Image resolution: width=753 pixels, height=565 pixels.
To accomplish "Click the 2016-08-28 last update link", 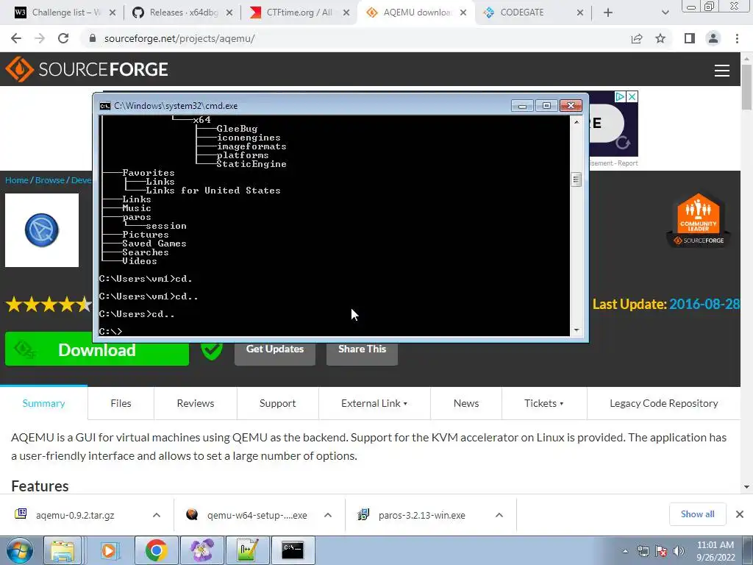I will click(x=704, y=304).
